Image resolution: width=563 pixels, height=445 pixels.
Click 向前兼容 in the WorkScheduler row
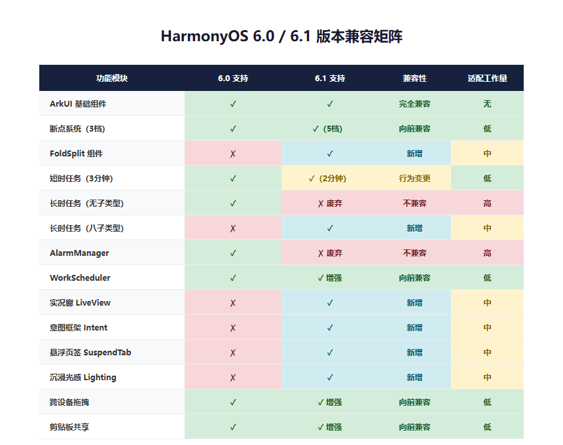(414, 277)
